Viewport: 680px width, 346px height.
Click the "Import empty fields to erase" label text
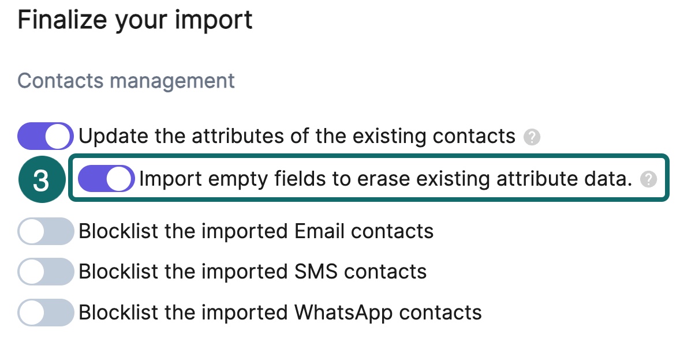[386, 179]
